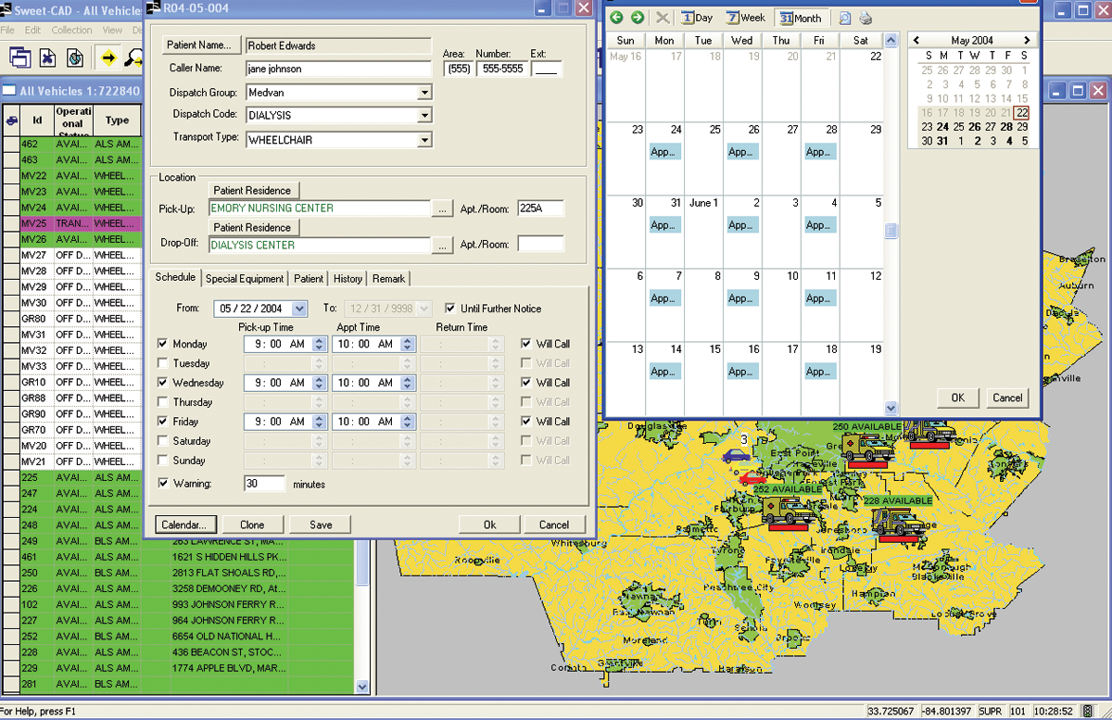This screenshot has height=720, width=1112.
Task: Click the cascade windows icon in main toolbar
Action: coord(19,57)
